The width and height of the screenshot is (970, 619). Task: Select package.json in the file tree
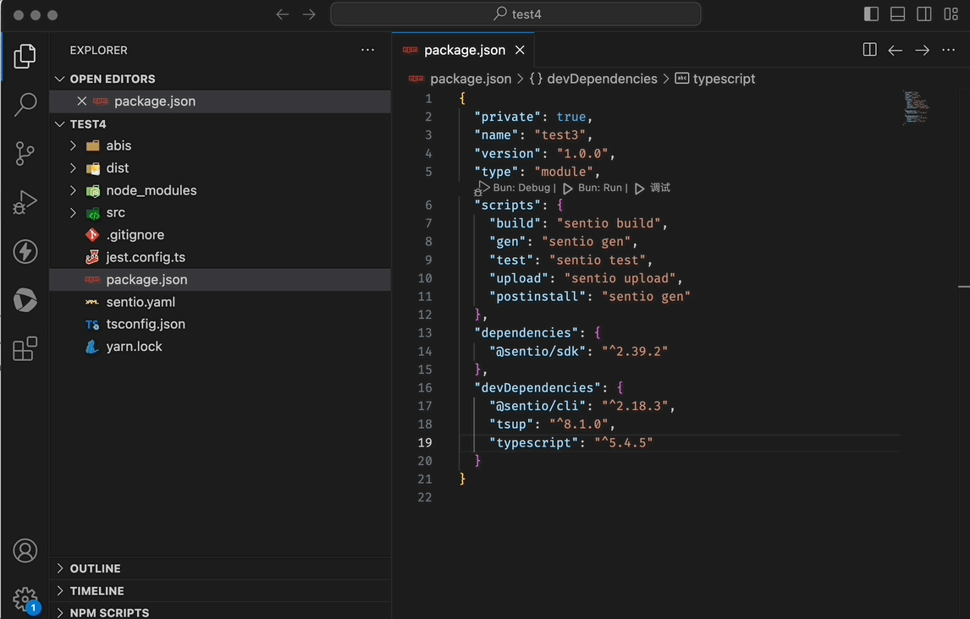(x=220, y=279)
